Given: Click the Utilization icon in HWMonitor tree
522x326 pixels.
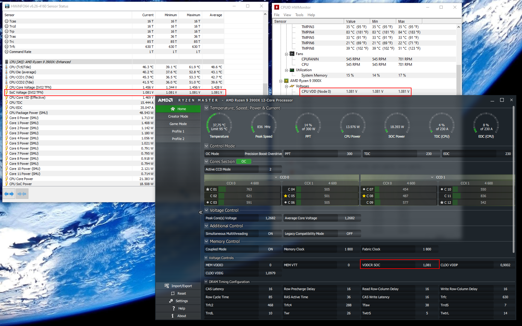Looking at the screenshot, I should click(x=292, y=70).
